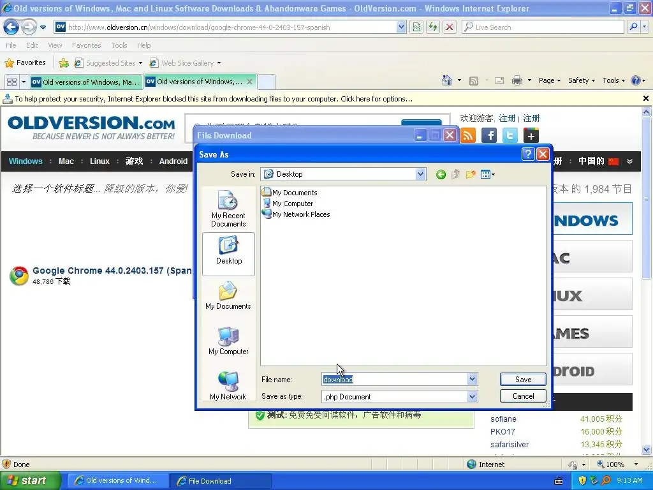653x490 pixels.
Task: Click the Save As help question mark button
Action: pyautogui.click(x=528, y=154)
